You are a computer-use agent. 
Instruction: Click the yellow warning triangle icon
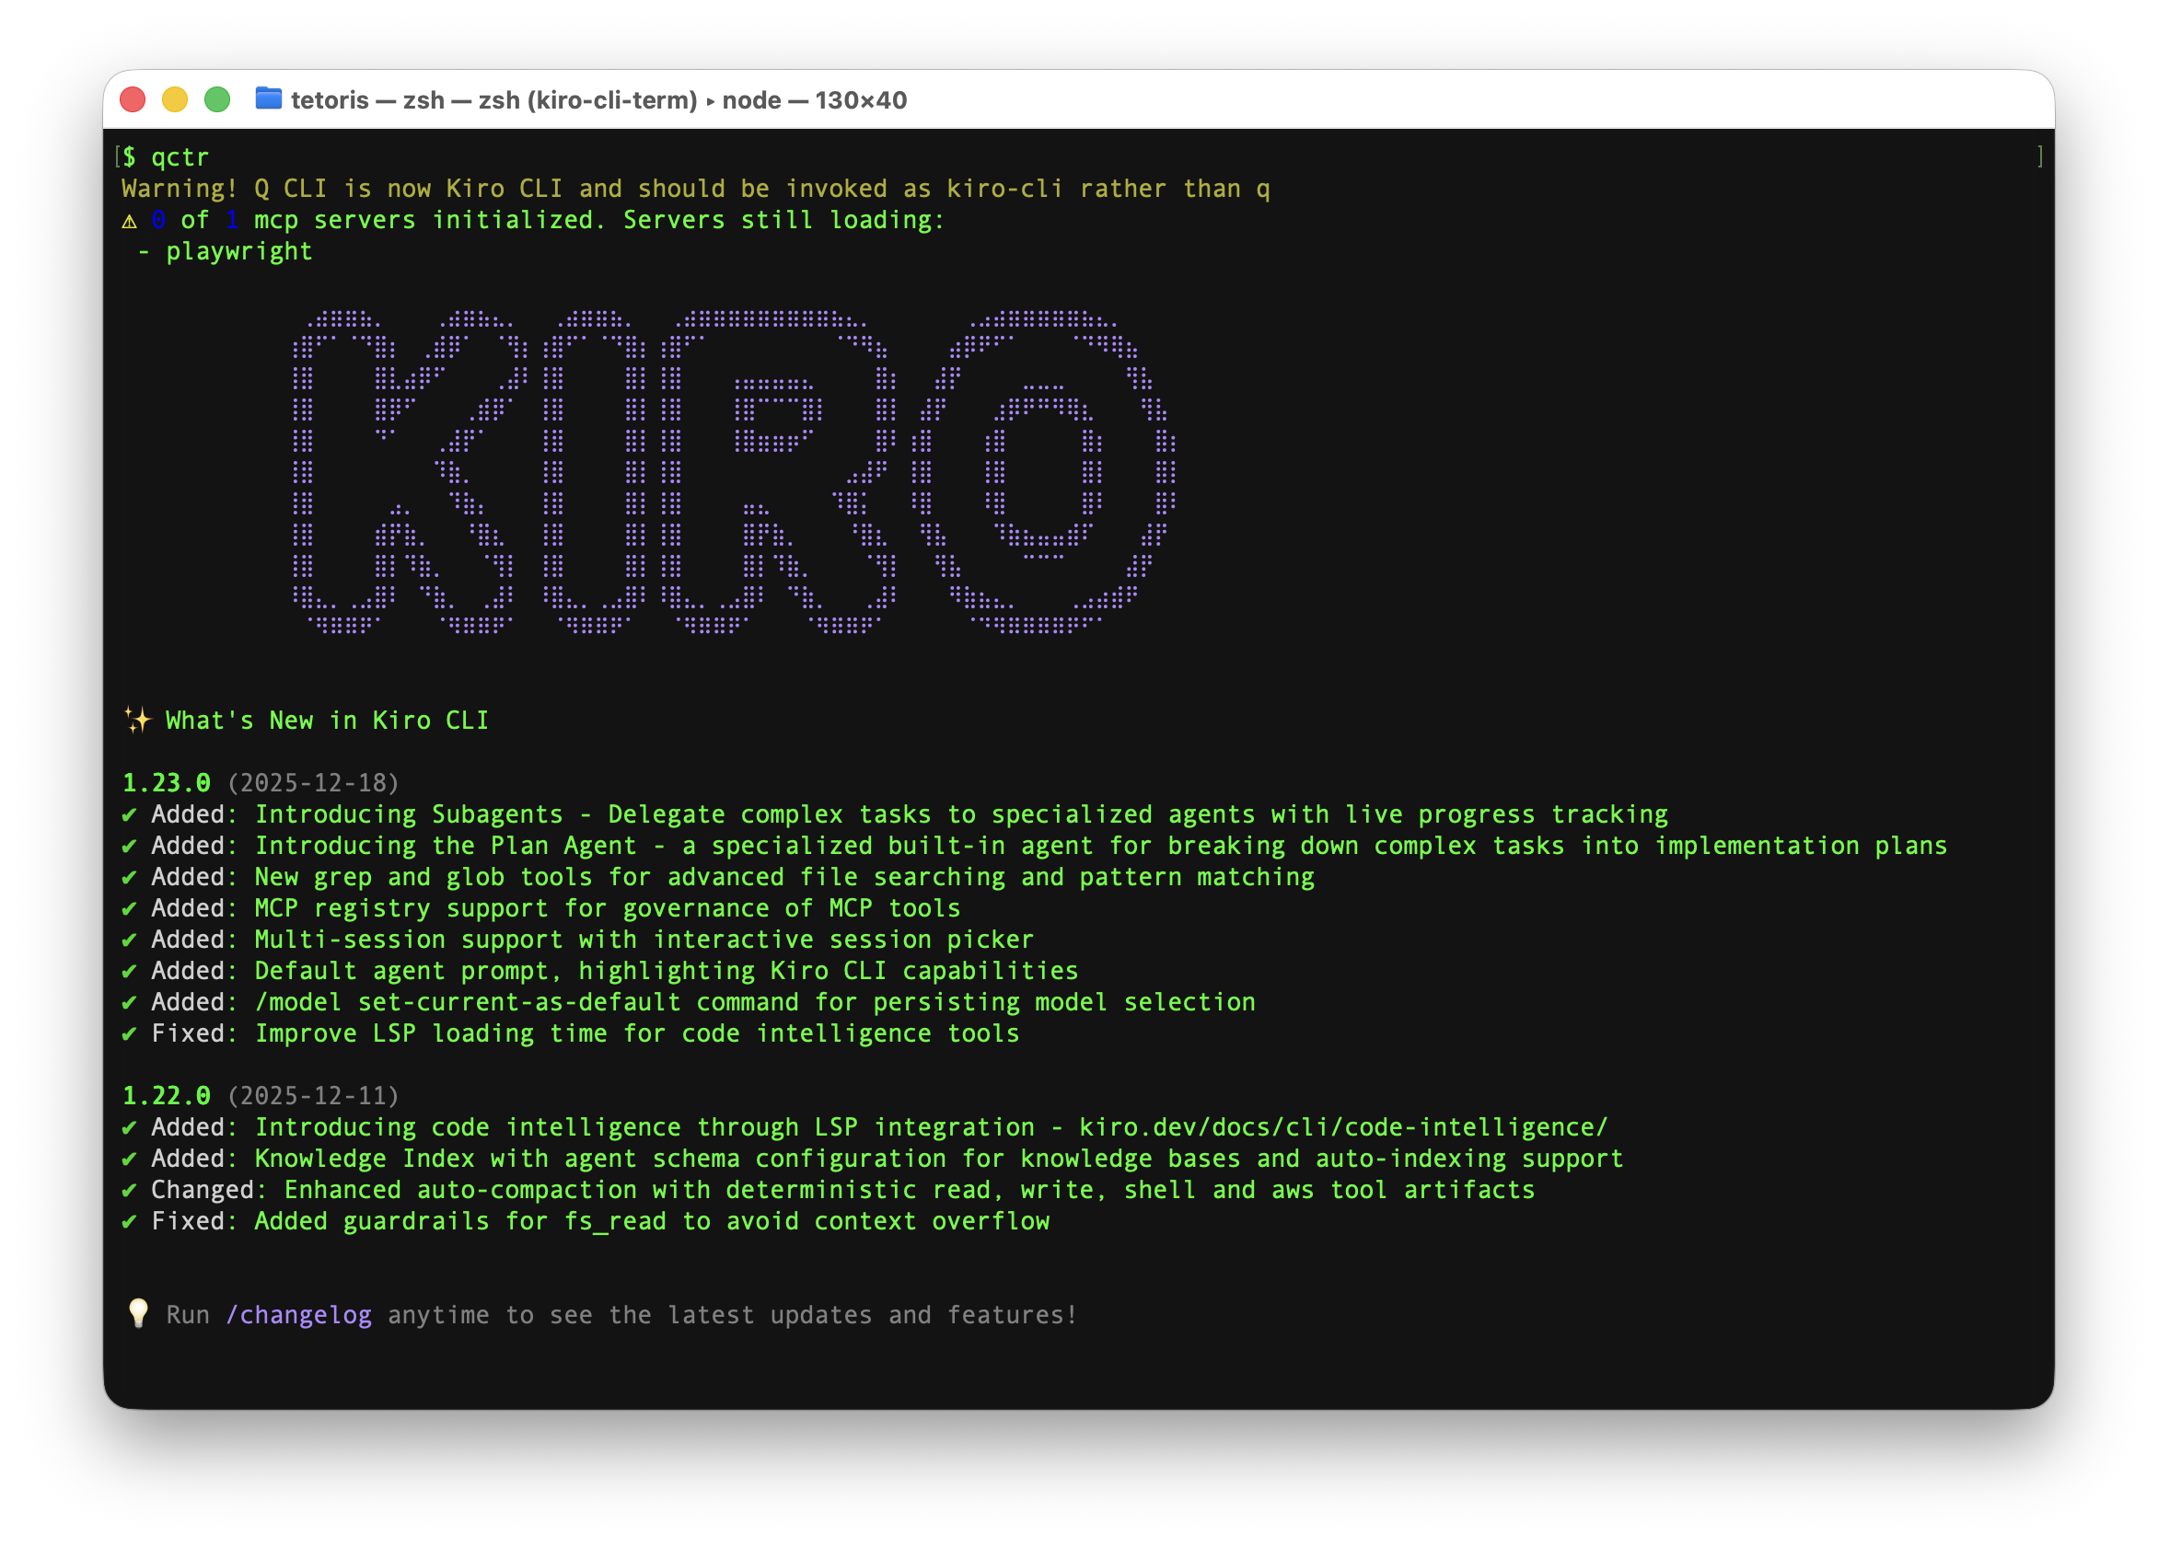coord(130,222)
